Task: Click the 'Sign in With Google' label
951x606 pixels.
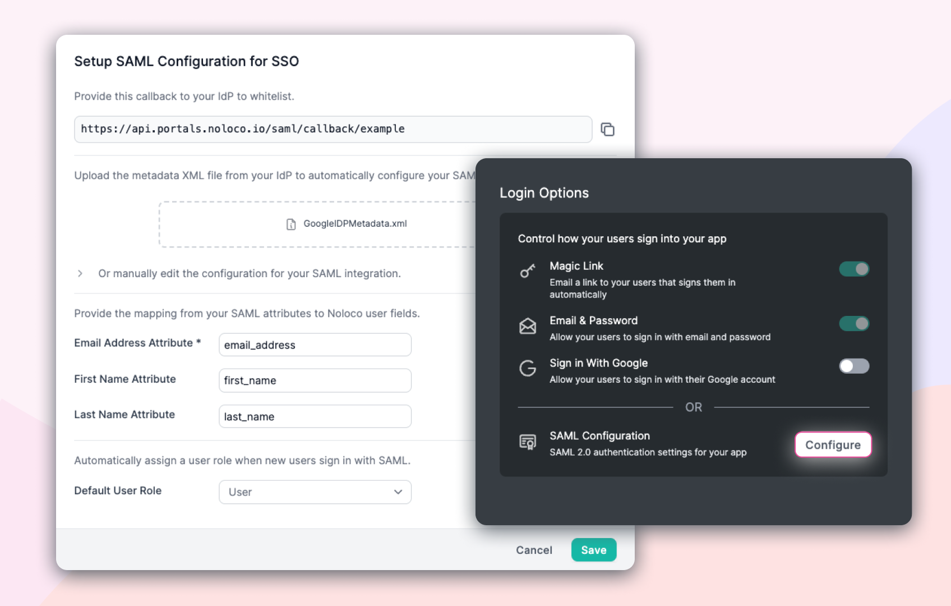Action: tap(598, 363)
